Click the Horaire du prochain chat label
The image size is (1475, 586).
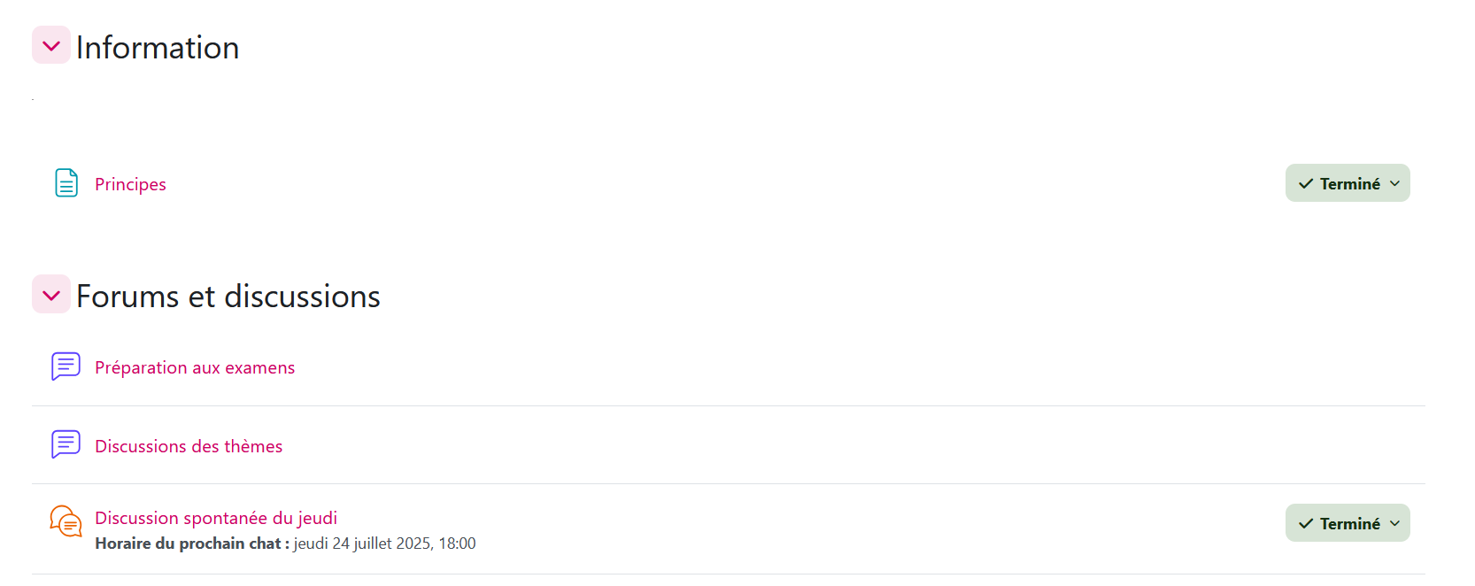tap(192, 544)
